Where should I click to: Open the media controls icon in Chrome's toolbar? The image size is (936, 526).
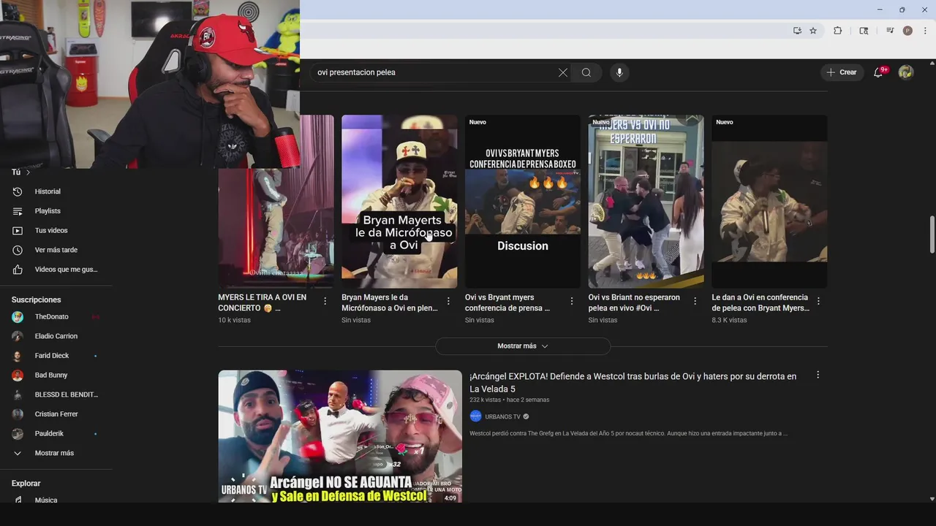pyautogui.click(x=890, y=31)
